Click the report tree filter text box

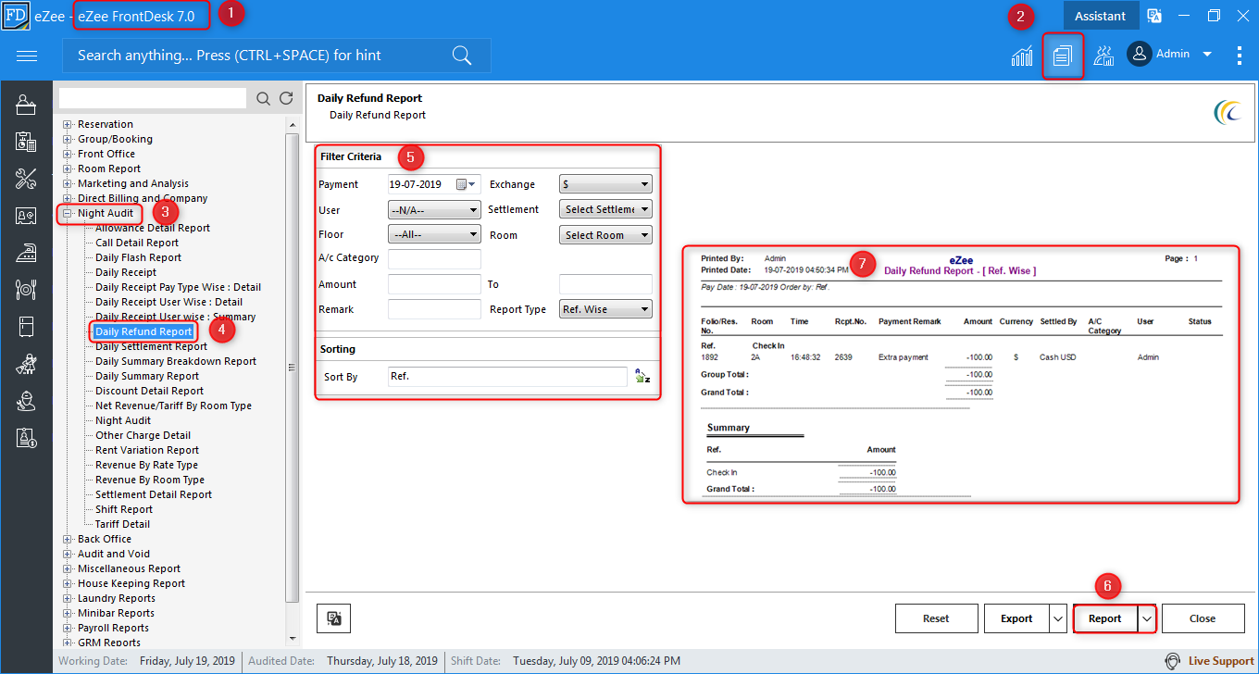(153, 98)
